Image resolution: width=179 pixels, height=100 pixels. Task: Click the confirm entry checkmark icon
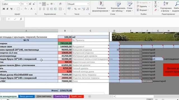15,19
